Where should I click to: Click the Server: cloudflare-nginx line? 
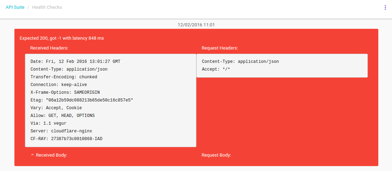coord(61,131)
